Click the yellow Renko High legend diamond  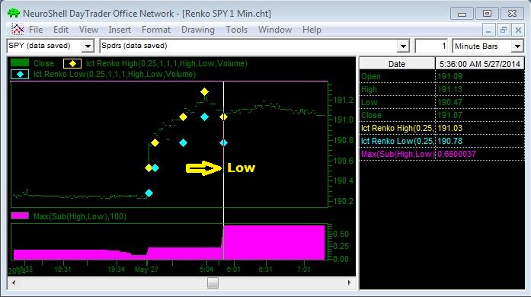pyautogui.click(x=72, y=63)
